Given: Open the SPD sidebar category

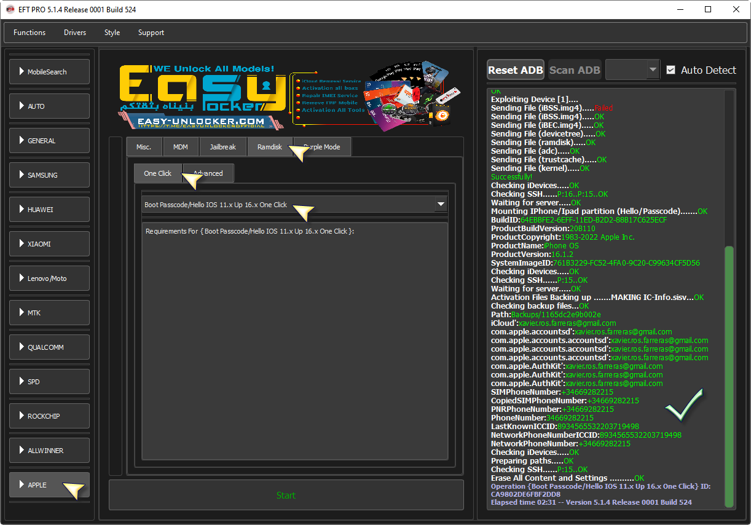Looking at the screenshot, I should pyautogui.click(x=50, y=382).
